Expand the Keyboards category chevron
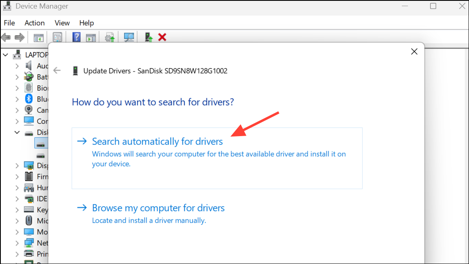The width and height of the screenshot is (469, 264). point(17,210)
